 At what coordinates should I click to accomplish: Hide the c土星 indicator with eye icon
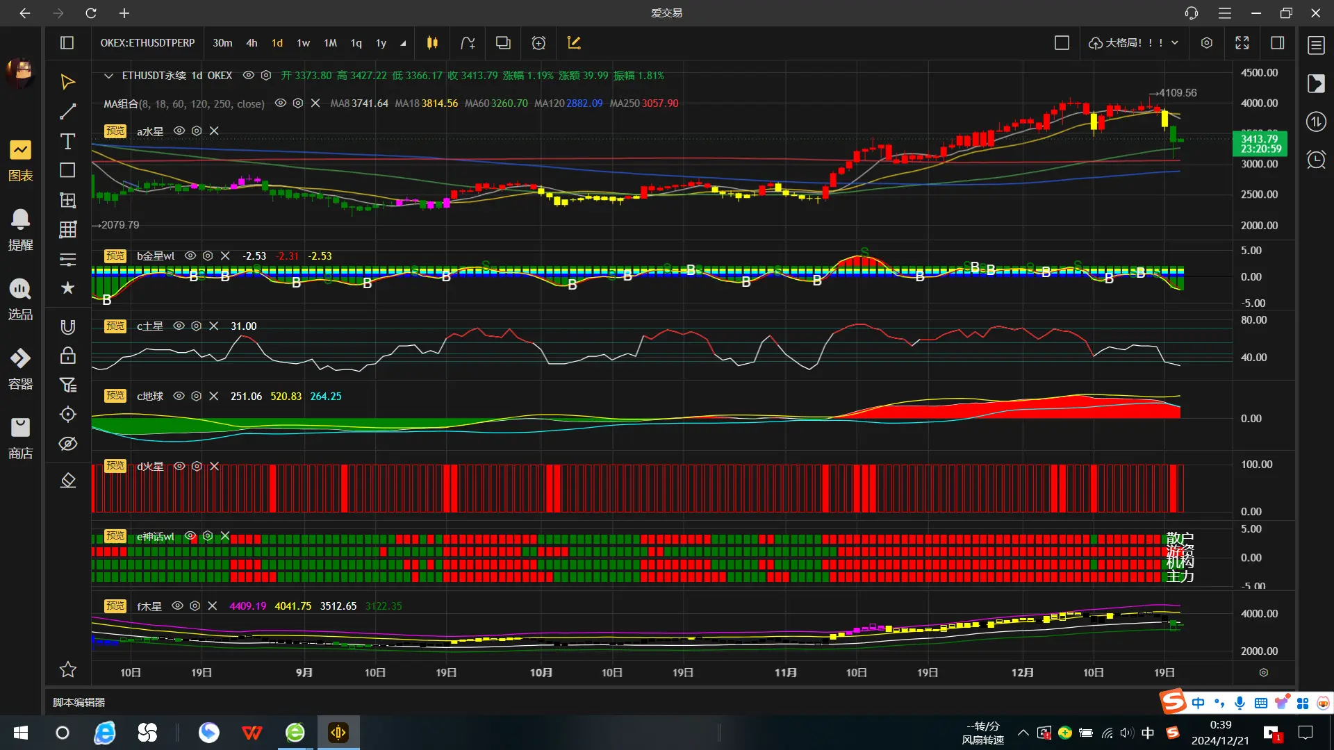click(x=179, y=326)
